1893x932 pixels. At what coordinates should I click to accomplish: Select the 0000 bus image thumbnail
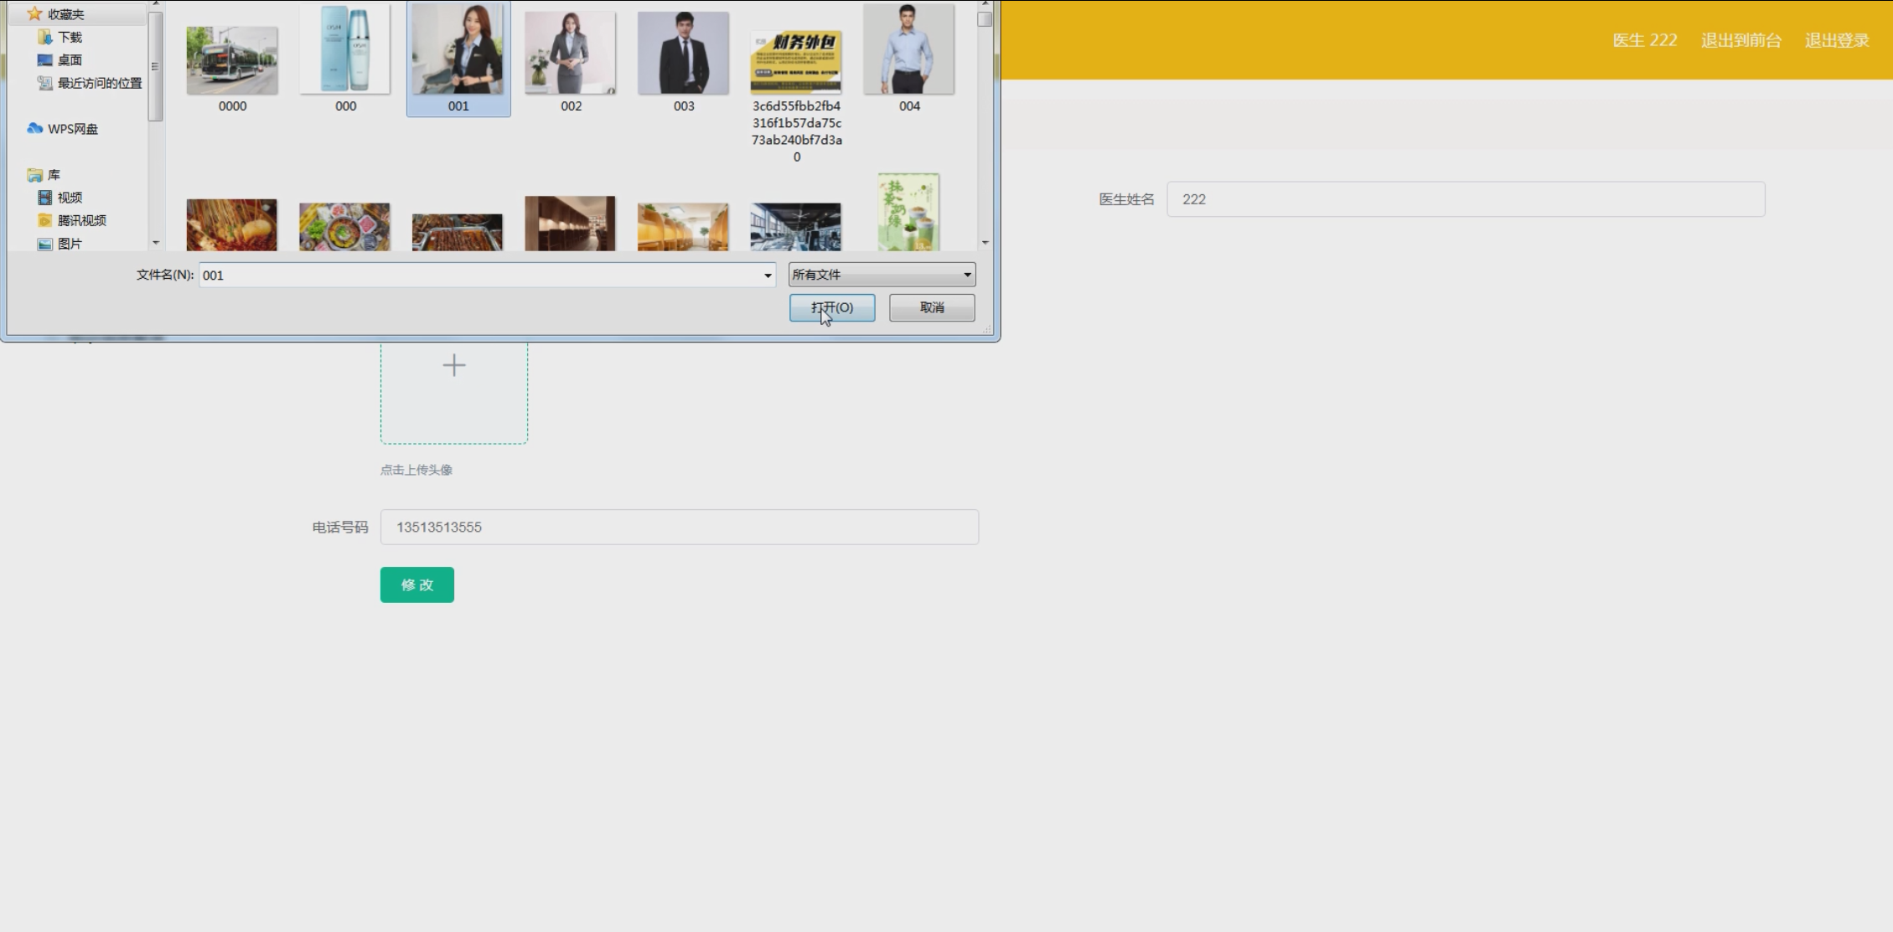232,60
